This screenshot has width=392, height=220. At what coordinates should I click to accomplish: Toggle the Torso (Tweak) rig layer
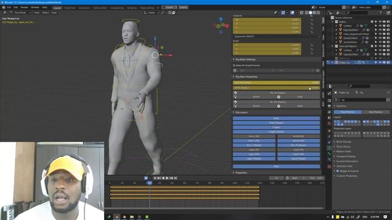pyautogui.click(x=276, y=123)
